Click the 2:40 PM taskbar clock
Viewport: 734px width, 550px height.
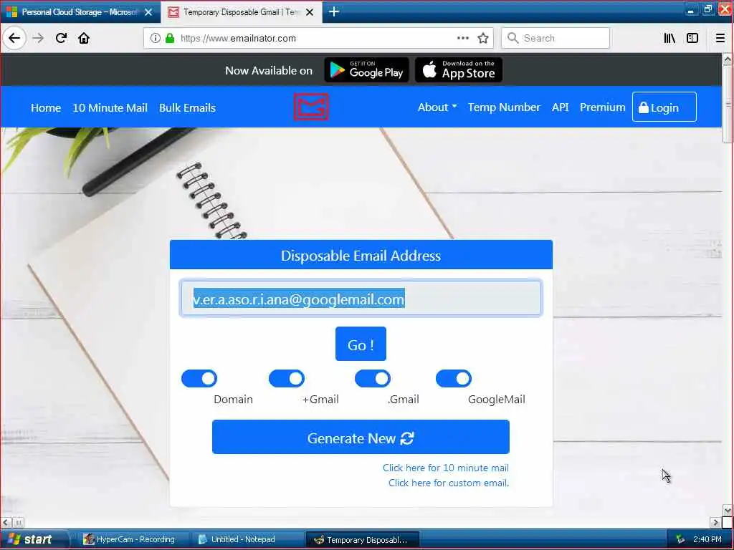tap(707, 539)
